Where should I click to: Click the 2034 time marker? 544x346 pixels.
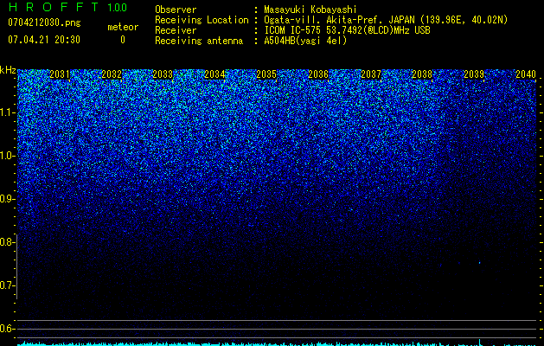pos(214,74)
